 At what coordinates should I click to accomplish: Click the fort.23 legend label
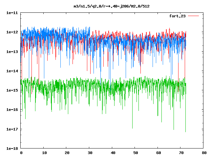tap(178, 16)
